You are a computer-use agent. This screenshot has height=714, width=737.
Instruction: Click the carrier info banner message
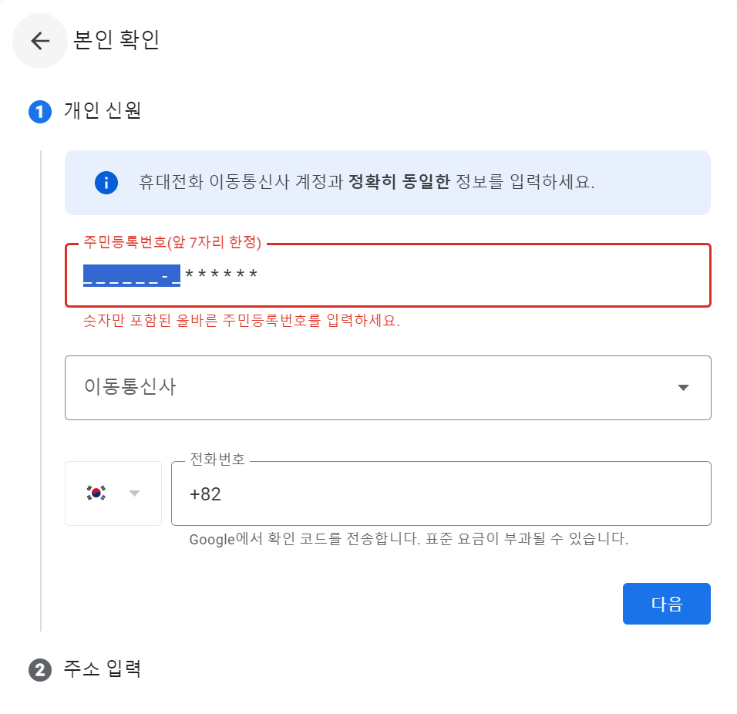click(367, 181)
